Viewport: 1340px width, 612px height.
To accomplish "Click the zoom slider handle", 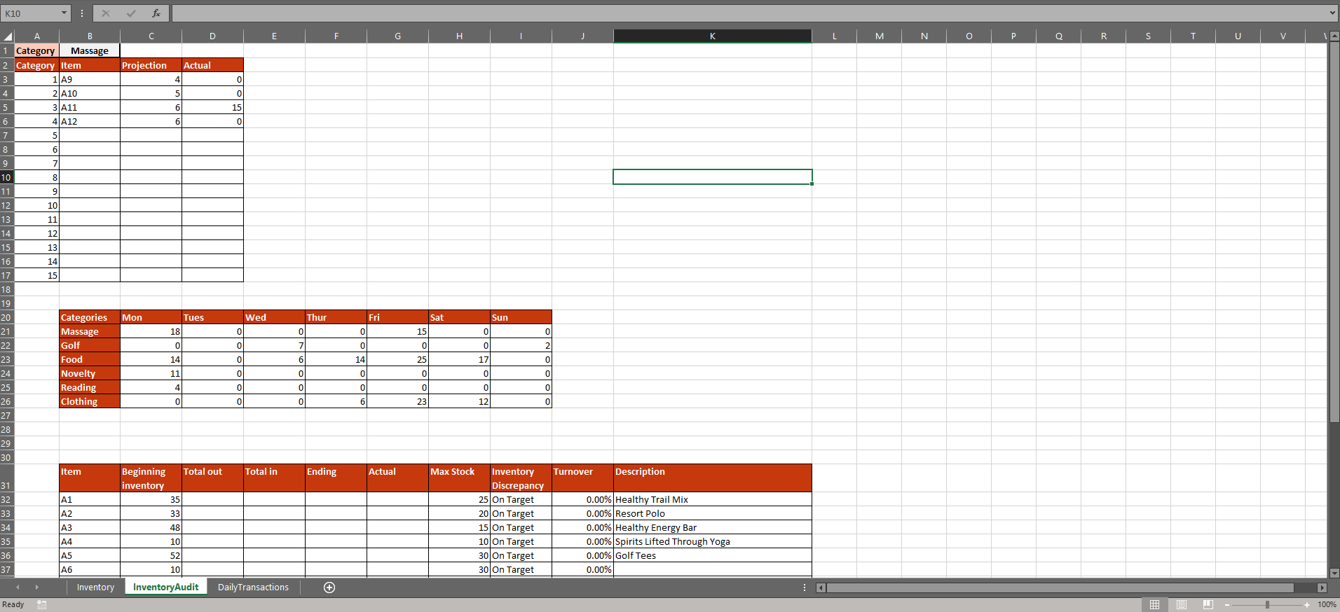I will [1267, 604].
